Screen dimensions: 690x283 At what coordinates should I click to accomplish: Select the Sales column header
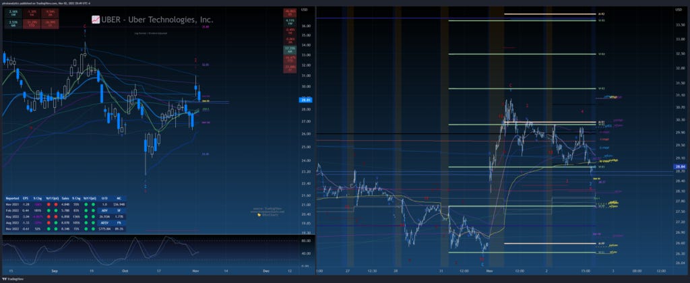pyautogui.click(x=65, y=199)
